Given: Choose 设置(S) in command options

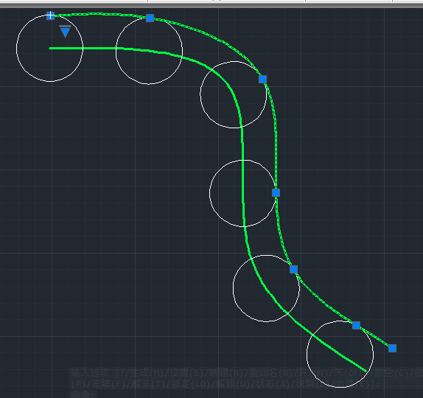Looking at the screenshot, I should click(186, 373).
